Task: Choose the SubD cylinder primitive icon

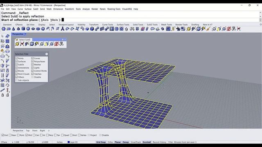Action: pos(23,29)
